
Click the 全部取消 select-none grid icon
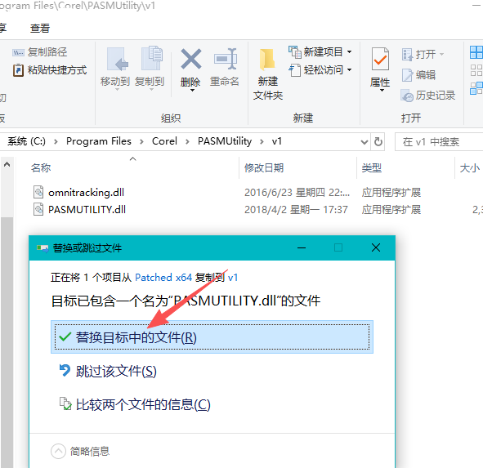tap(476, 70)
